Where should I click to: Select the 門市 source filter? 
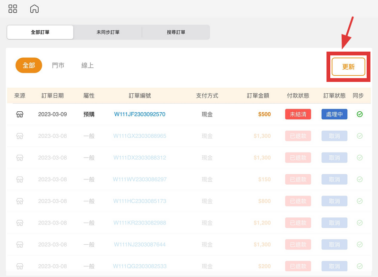(x=58, y=65)
